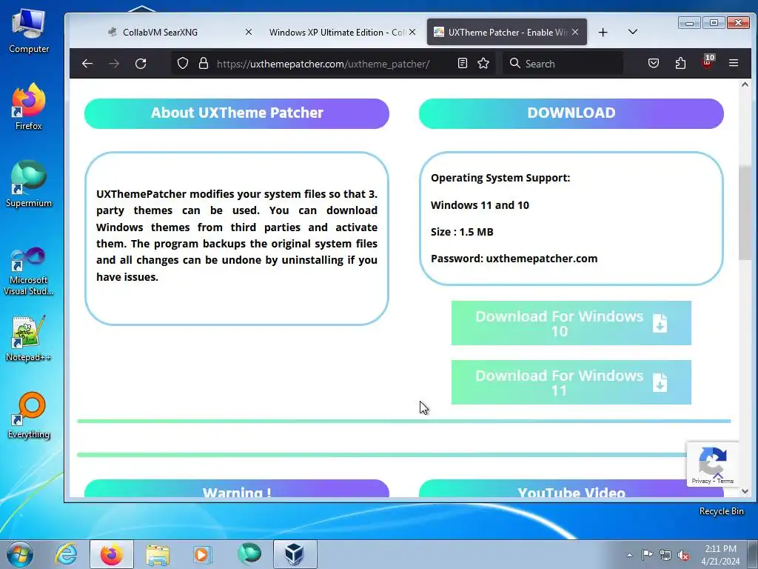Viewport: 758px width, 569px height.
Task: Click the DOWNLOAD heading banner
Action: click(x=571, y=113)
